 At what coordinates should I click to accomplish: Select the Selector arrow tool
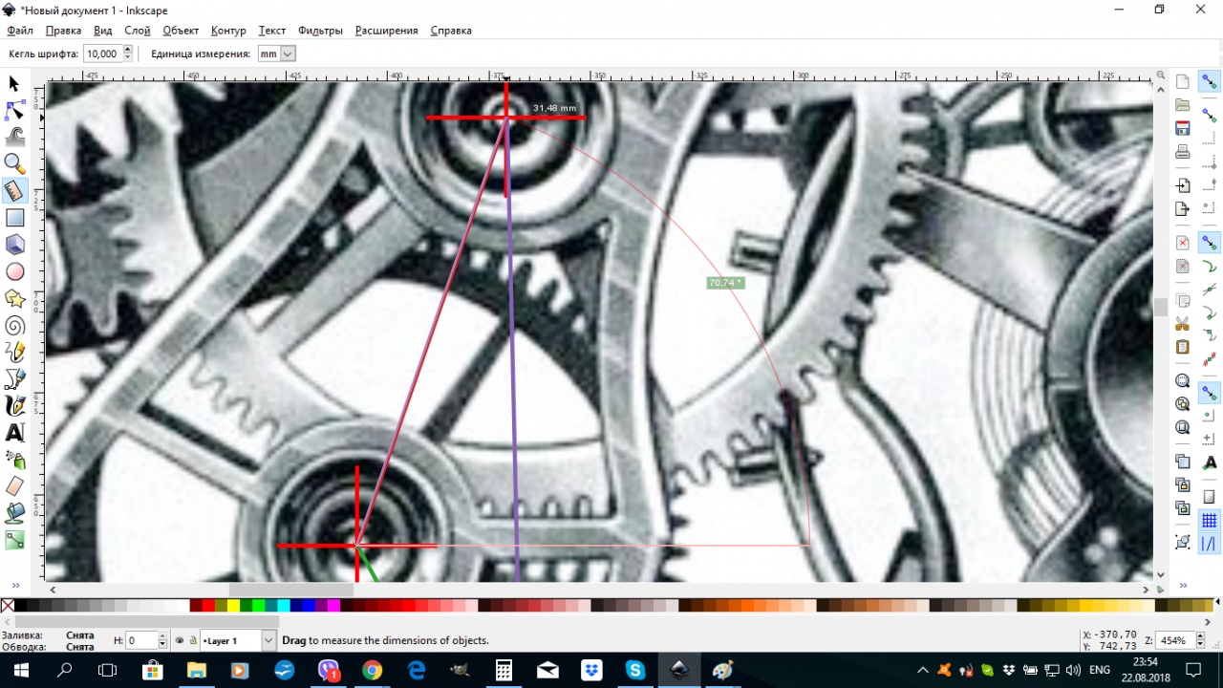14,84
